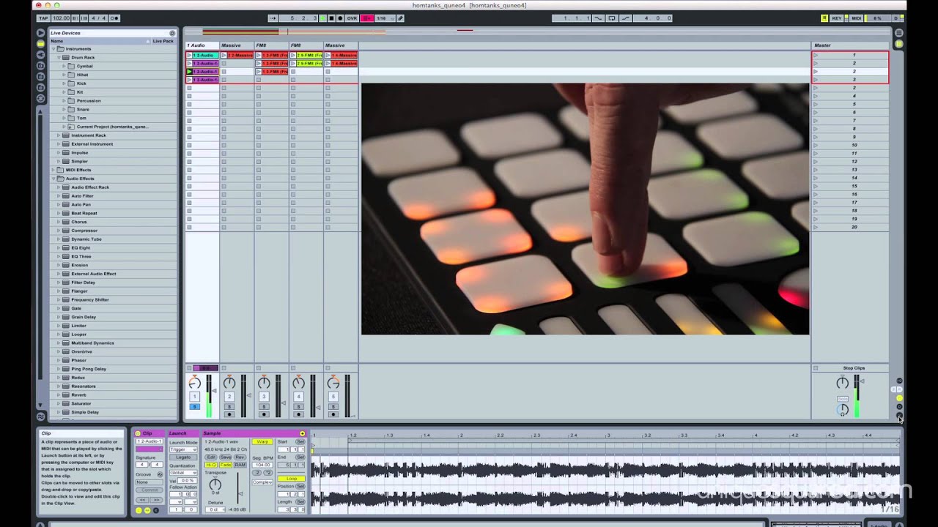
Task: Halve the segment BPM with :2 button
Action: [x=256, y=473]
